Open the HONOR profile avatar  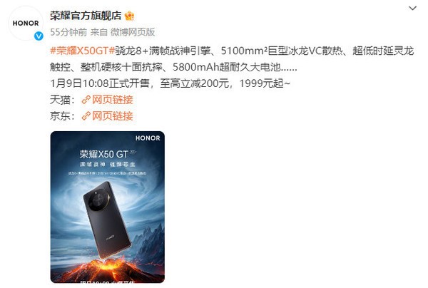(26, 24)
